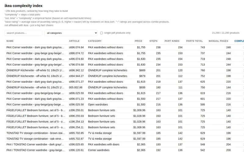Sort table by PART KINDS column
This screenshot has height=152, width=244.
point(172,41)
